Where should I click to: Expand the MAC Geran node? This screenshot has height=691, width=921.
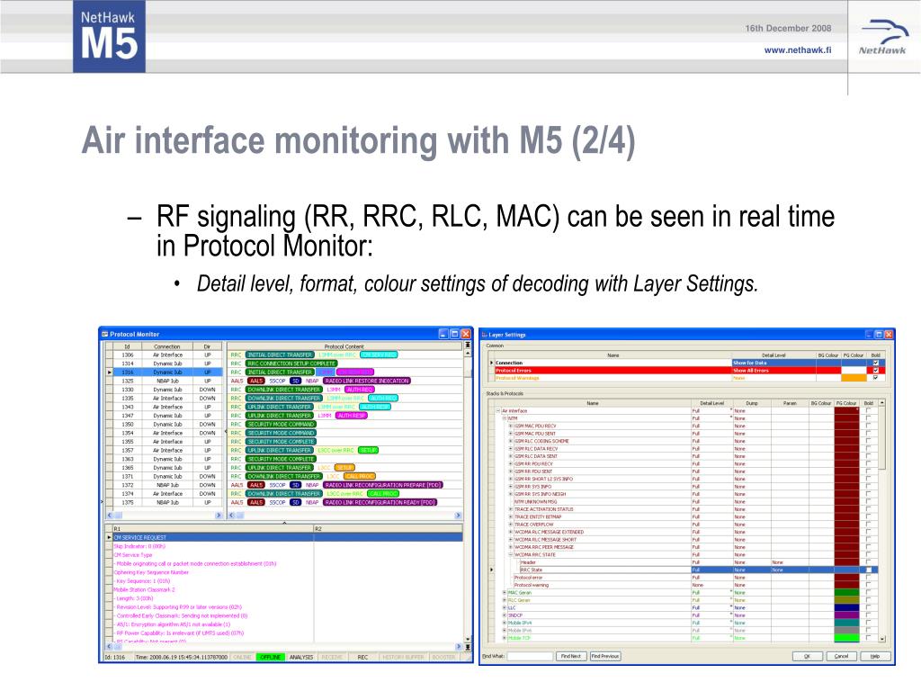[505, 593]
